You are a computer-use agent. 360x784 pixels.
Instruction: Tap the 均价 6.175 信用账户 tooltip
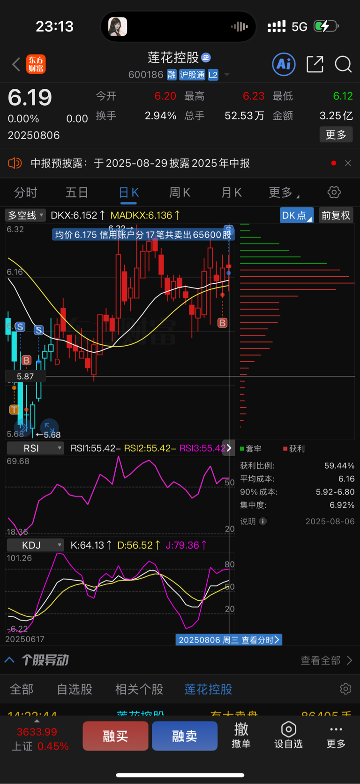[x=143, y=234]
